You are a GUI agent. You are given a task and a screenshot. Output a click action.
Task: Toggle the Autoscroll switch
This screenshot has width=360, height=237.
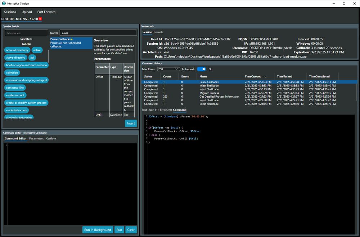(x=201, y=69)
